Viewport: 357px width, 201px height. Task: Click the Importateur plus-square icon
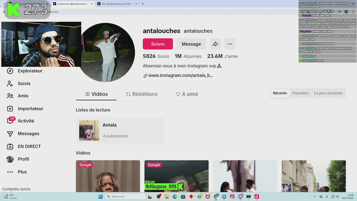(10, 109)
